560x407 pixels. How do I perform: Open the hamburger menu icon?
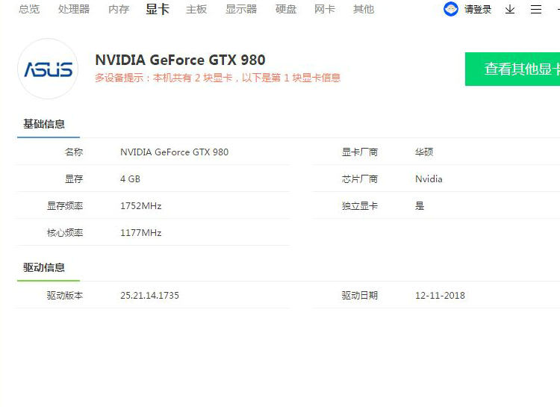[535, 9]
